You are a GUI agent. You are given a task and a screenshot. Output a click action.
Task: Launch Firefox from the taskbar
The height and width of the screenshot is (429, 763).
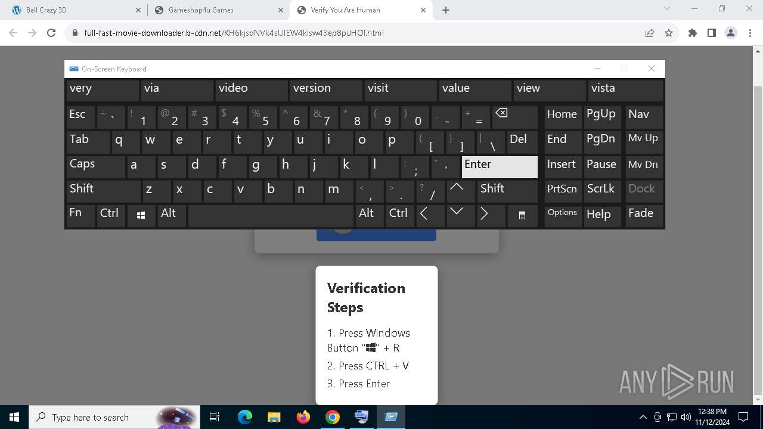point(303,417)
